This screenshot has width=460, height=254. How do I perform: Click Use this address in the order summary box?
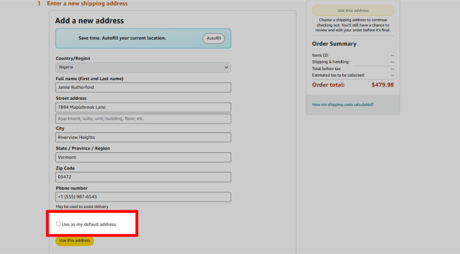pyautogui.click(x=353, y=10)
